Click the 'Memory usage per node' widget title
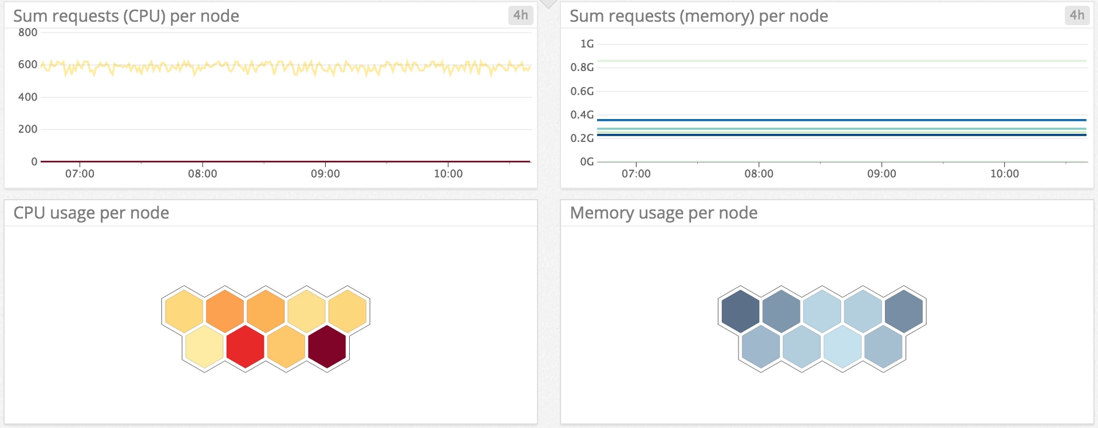 point(663,213)
